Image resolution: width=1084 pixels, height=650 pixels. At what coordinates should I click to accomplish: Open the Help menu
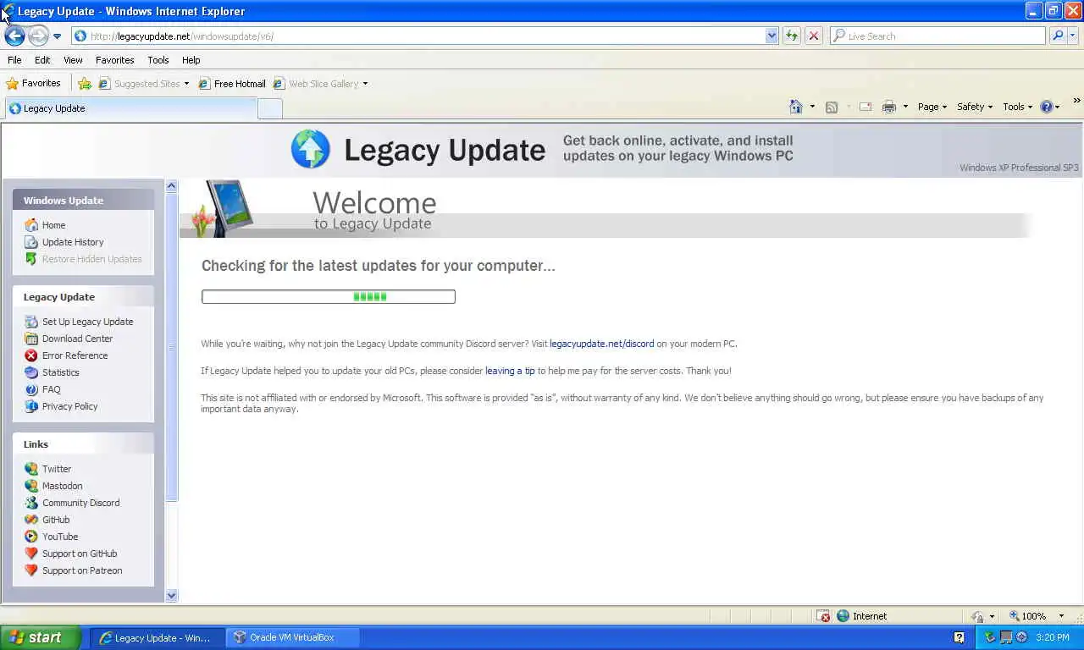(191, 60)
